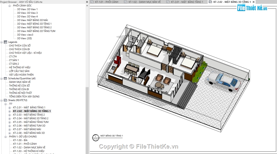
Task: Select 3D View: MẶT BẰNG 3D TẦNG TUM
Action: pos(36,31)
